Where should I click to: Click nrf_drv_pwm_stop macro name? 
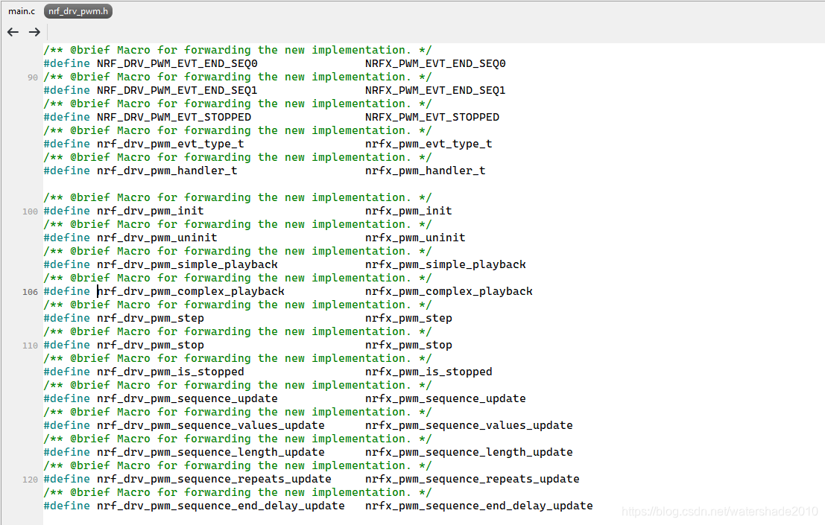(x=151, y=345)
